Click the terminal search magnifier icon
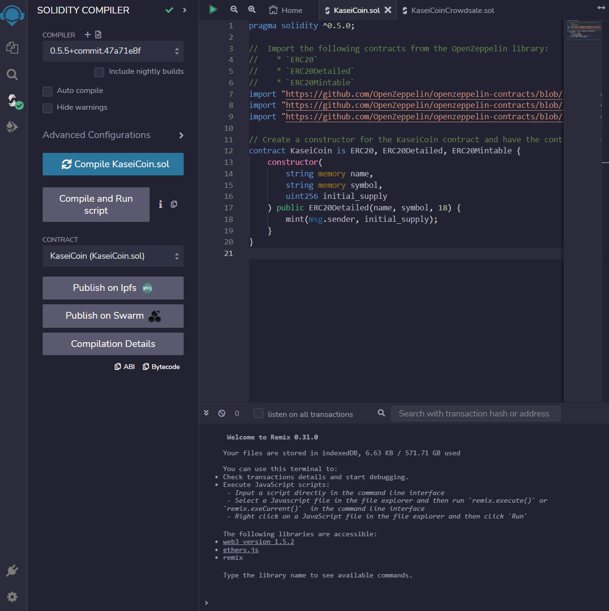This screenshot has width=609, height=611. pyautogui.click(x=381, y=413)
